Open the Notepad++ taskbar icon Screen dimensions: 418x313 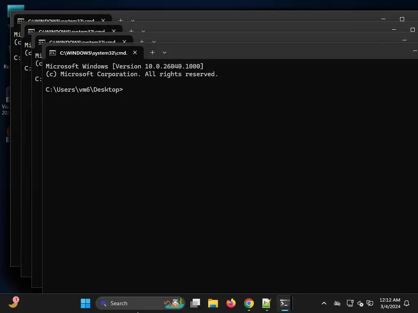tap(267, 303)
